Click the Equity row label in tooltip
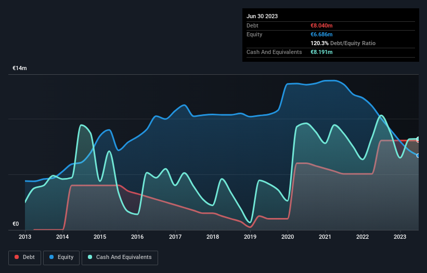Screen dimensions: 427x273 (254, 34)
